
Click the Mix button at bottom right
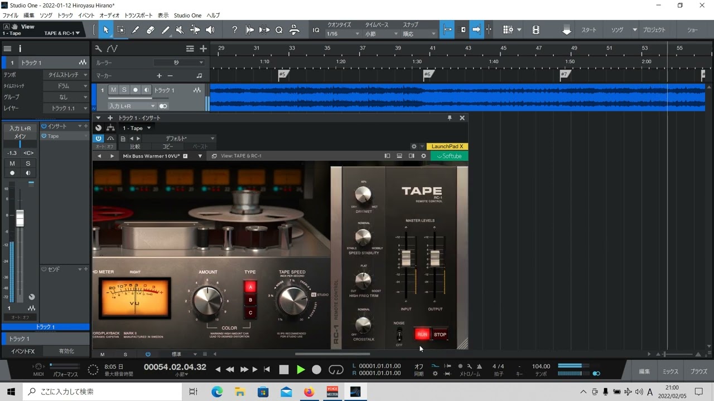click(670, 371)
